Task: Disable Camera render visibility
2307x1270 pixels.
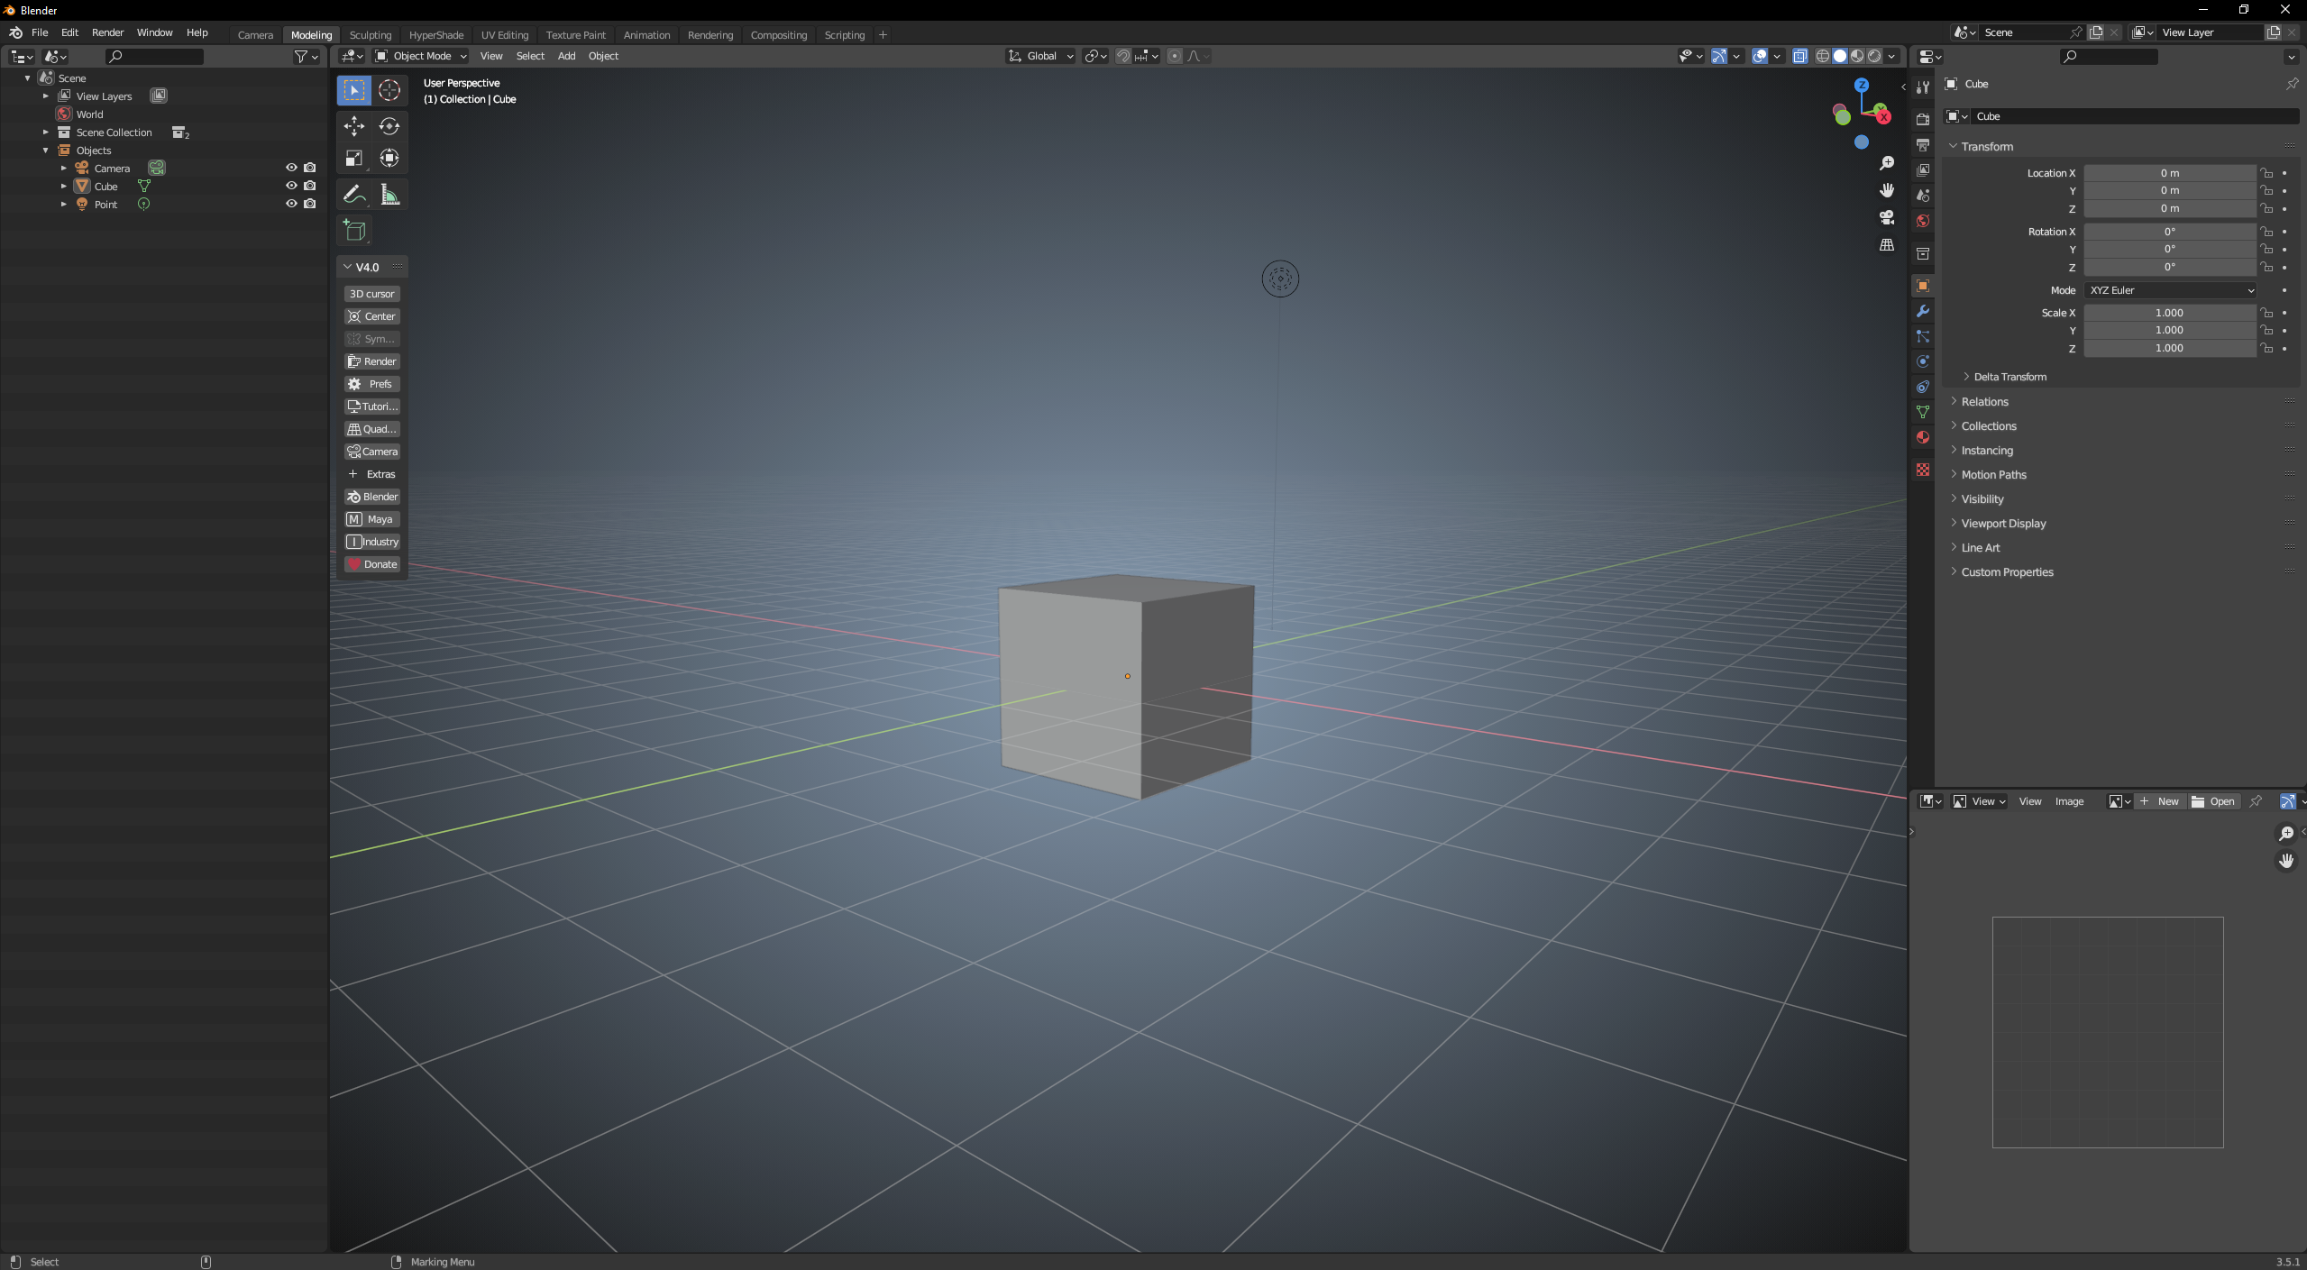Action: (x=310, y=168)
